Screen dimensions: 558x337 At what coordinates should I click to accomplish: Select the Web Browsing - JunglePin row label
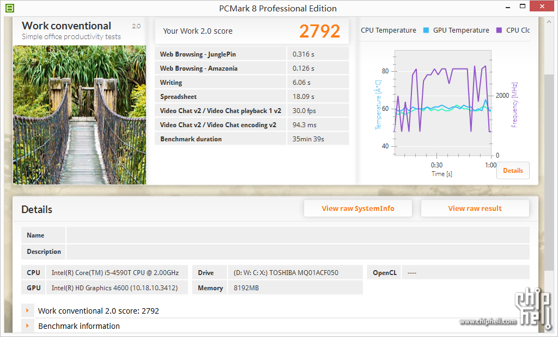click(198, 54)
